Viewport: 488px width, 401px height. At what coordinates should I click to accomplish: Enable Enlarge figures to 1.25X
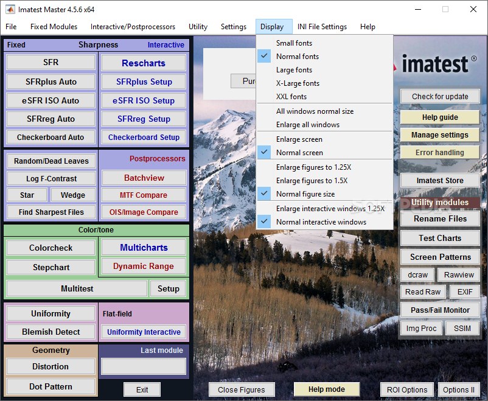point(324,167)
